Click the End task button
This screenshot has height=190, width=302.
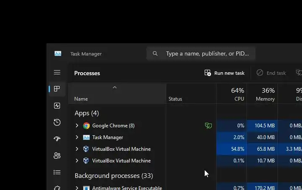click(271, 73)
